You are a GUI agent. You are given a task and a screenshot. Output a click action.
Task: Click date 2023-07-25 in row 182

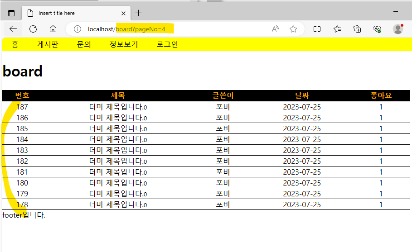pos(302,161)
